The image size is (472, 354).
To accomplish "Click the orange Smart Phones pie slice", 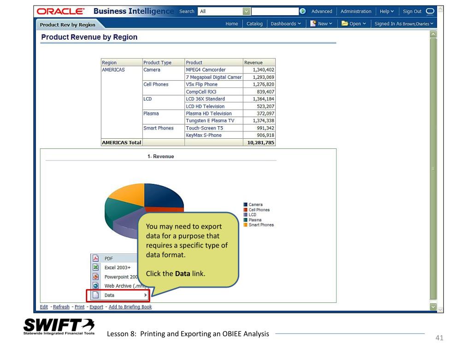I will point(130,193).
